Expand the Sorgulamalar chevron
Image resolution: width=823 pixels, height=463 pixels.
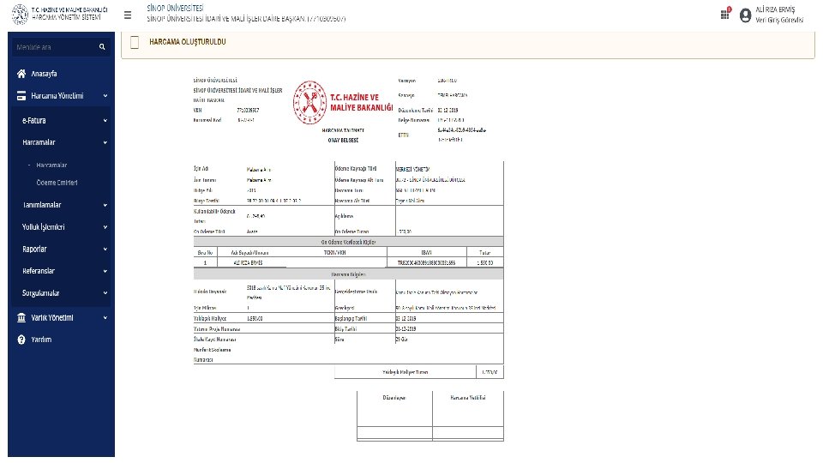(105, 293)
